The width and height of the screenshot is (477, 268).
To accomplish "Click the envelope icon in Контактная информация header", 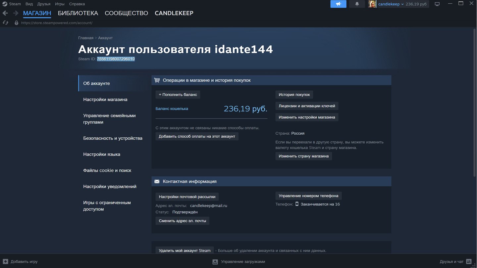I will [x=157, y=181].
